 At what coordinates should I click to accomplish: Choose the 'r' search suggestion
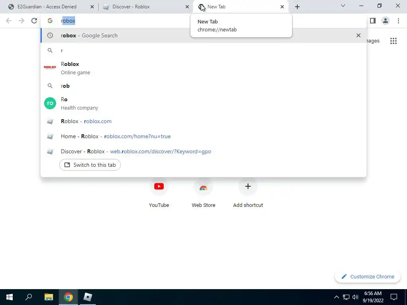(203, 50)
